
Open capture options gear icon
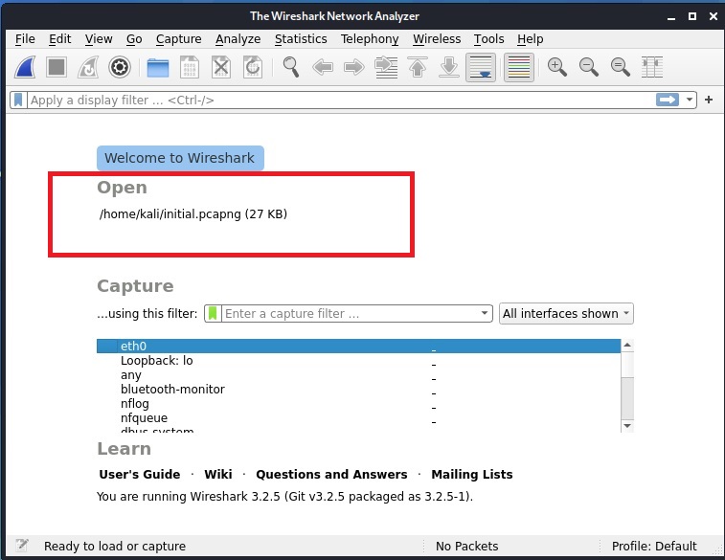pyautogui.click(x=120, y=67)
